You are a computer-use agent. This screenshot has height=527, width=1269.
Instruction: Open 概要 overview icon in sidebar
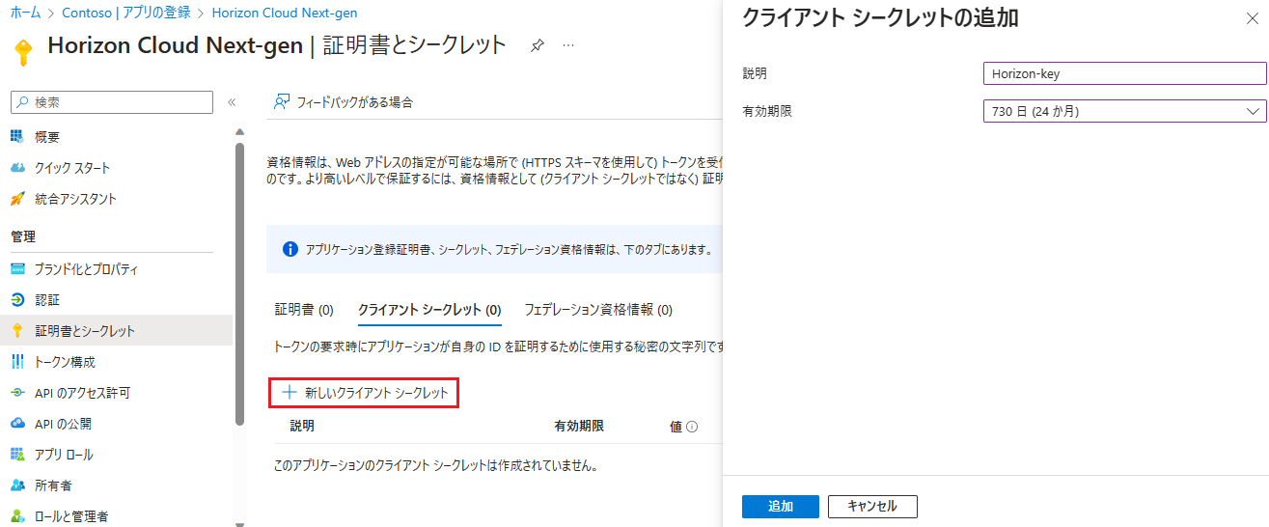[17, 137]
